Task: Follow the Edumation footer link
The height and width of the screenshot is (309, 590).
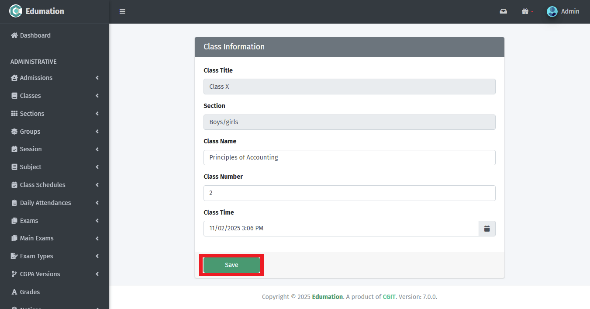Action: pos(328,297)
